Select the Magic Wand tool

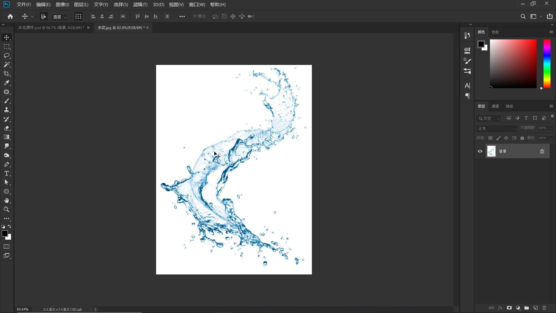pos(7,65)
